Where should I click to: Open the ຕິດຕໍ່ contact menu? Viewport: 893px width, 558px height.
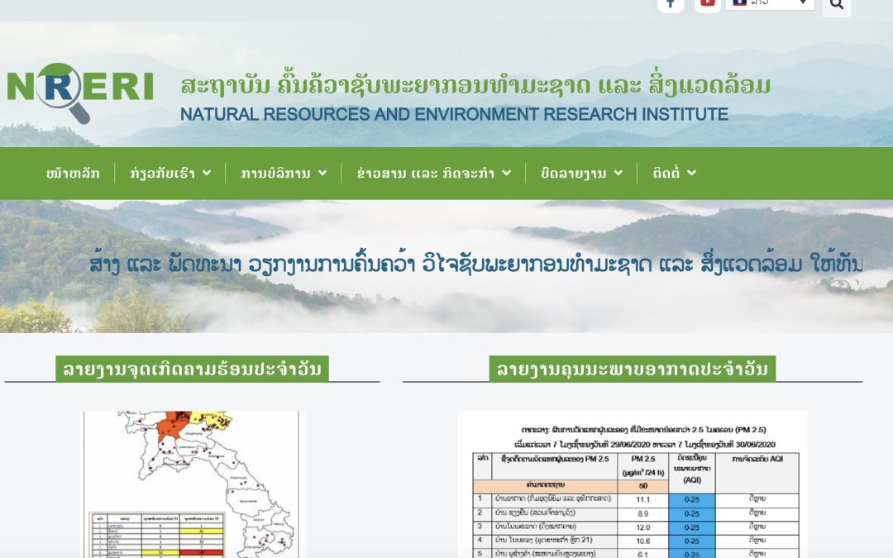point(666,173)
